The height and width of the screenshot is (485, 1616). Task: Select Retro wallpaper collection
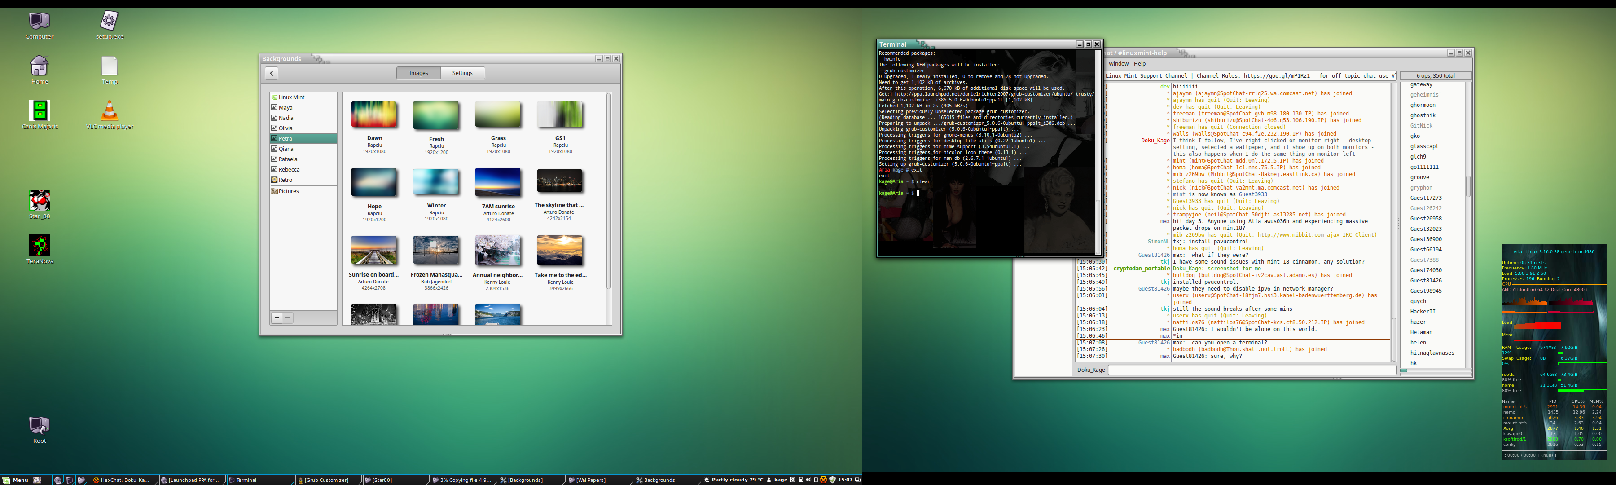click(x=303, y=180)
